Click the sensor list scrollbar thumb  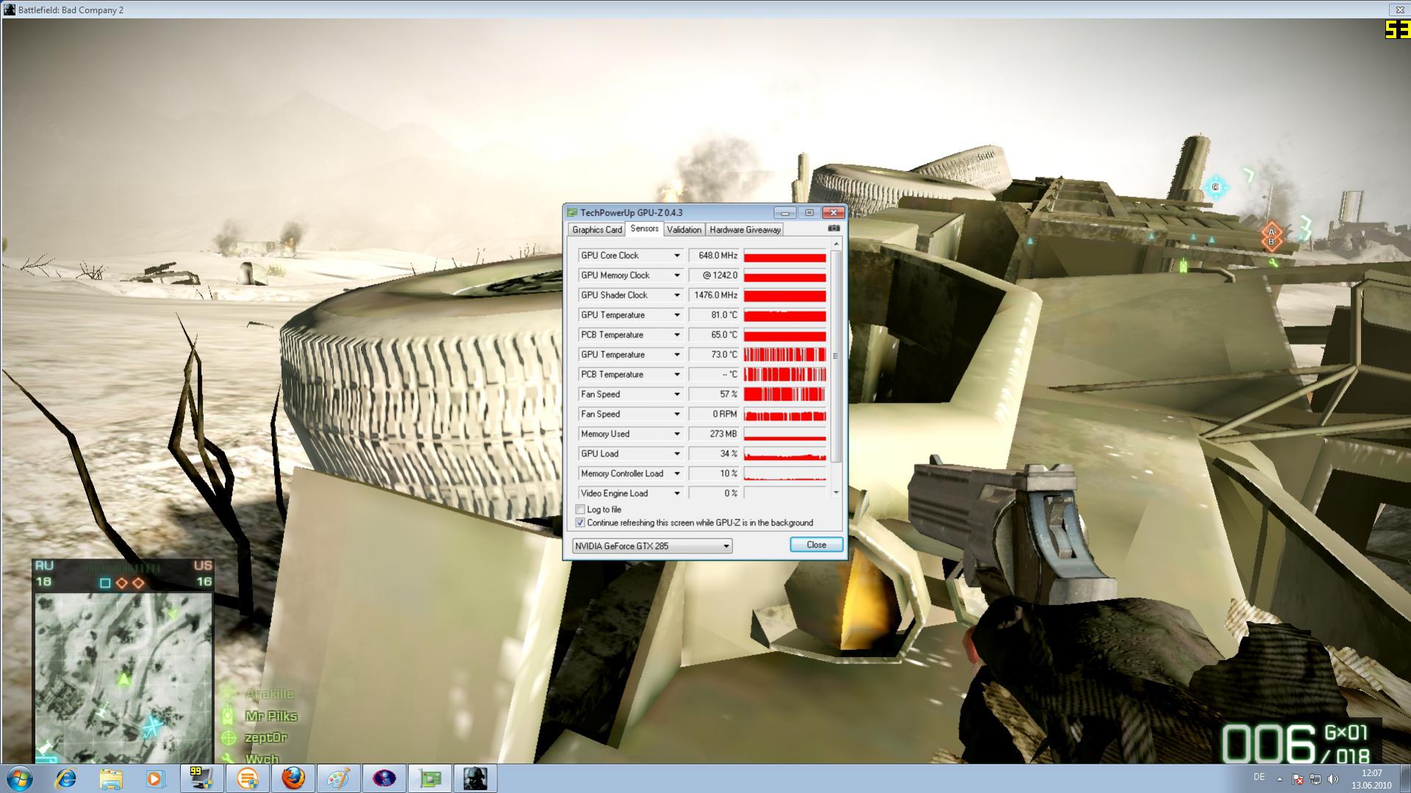pyautogui.click(x=836, y=356)
